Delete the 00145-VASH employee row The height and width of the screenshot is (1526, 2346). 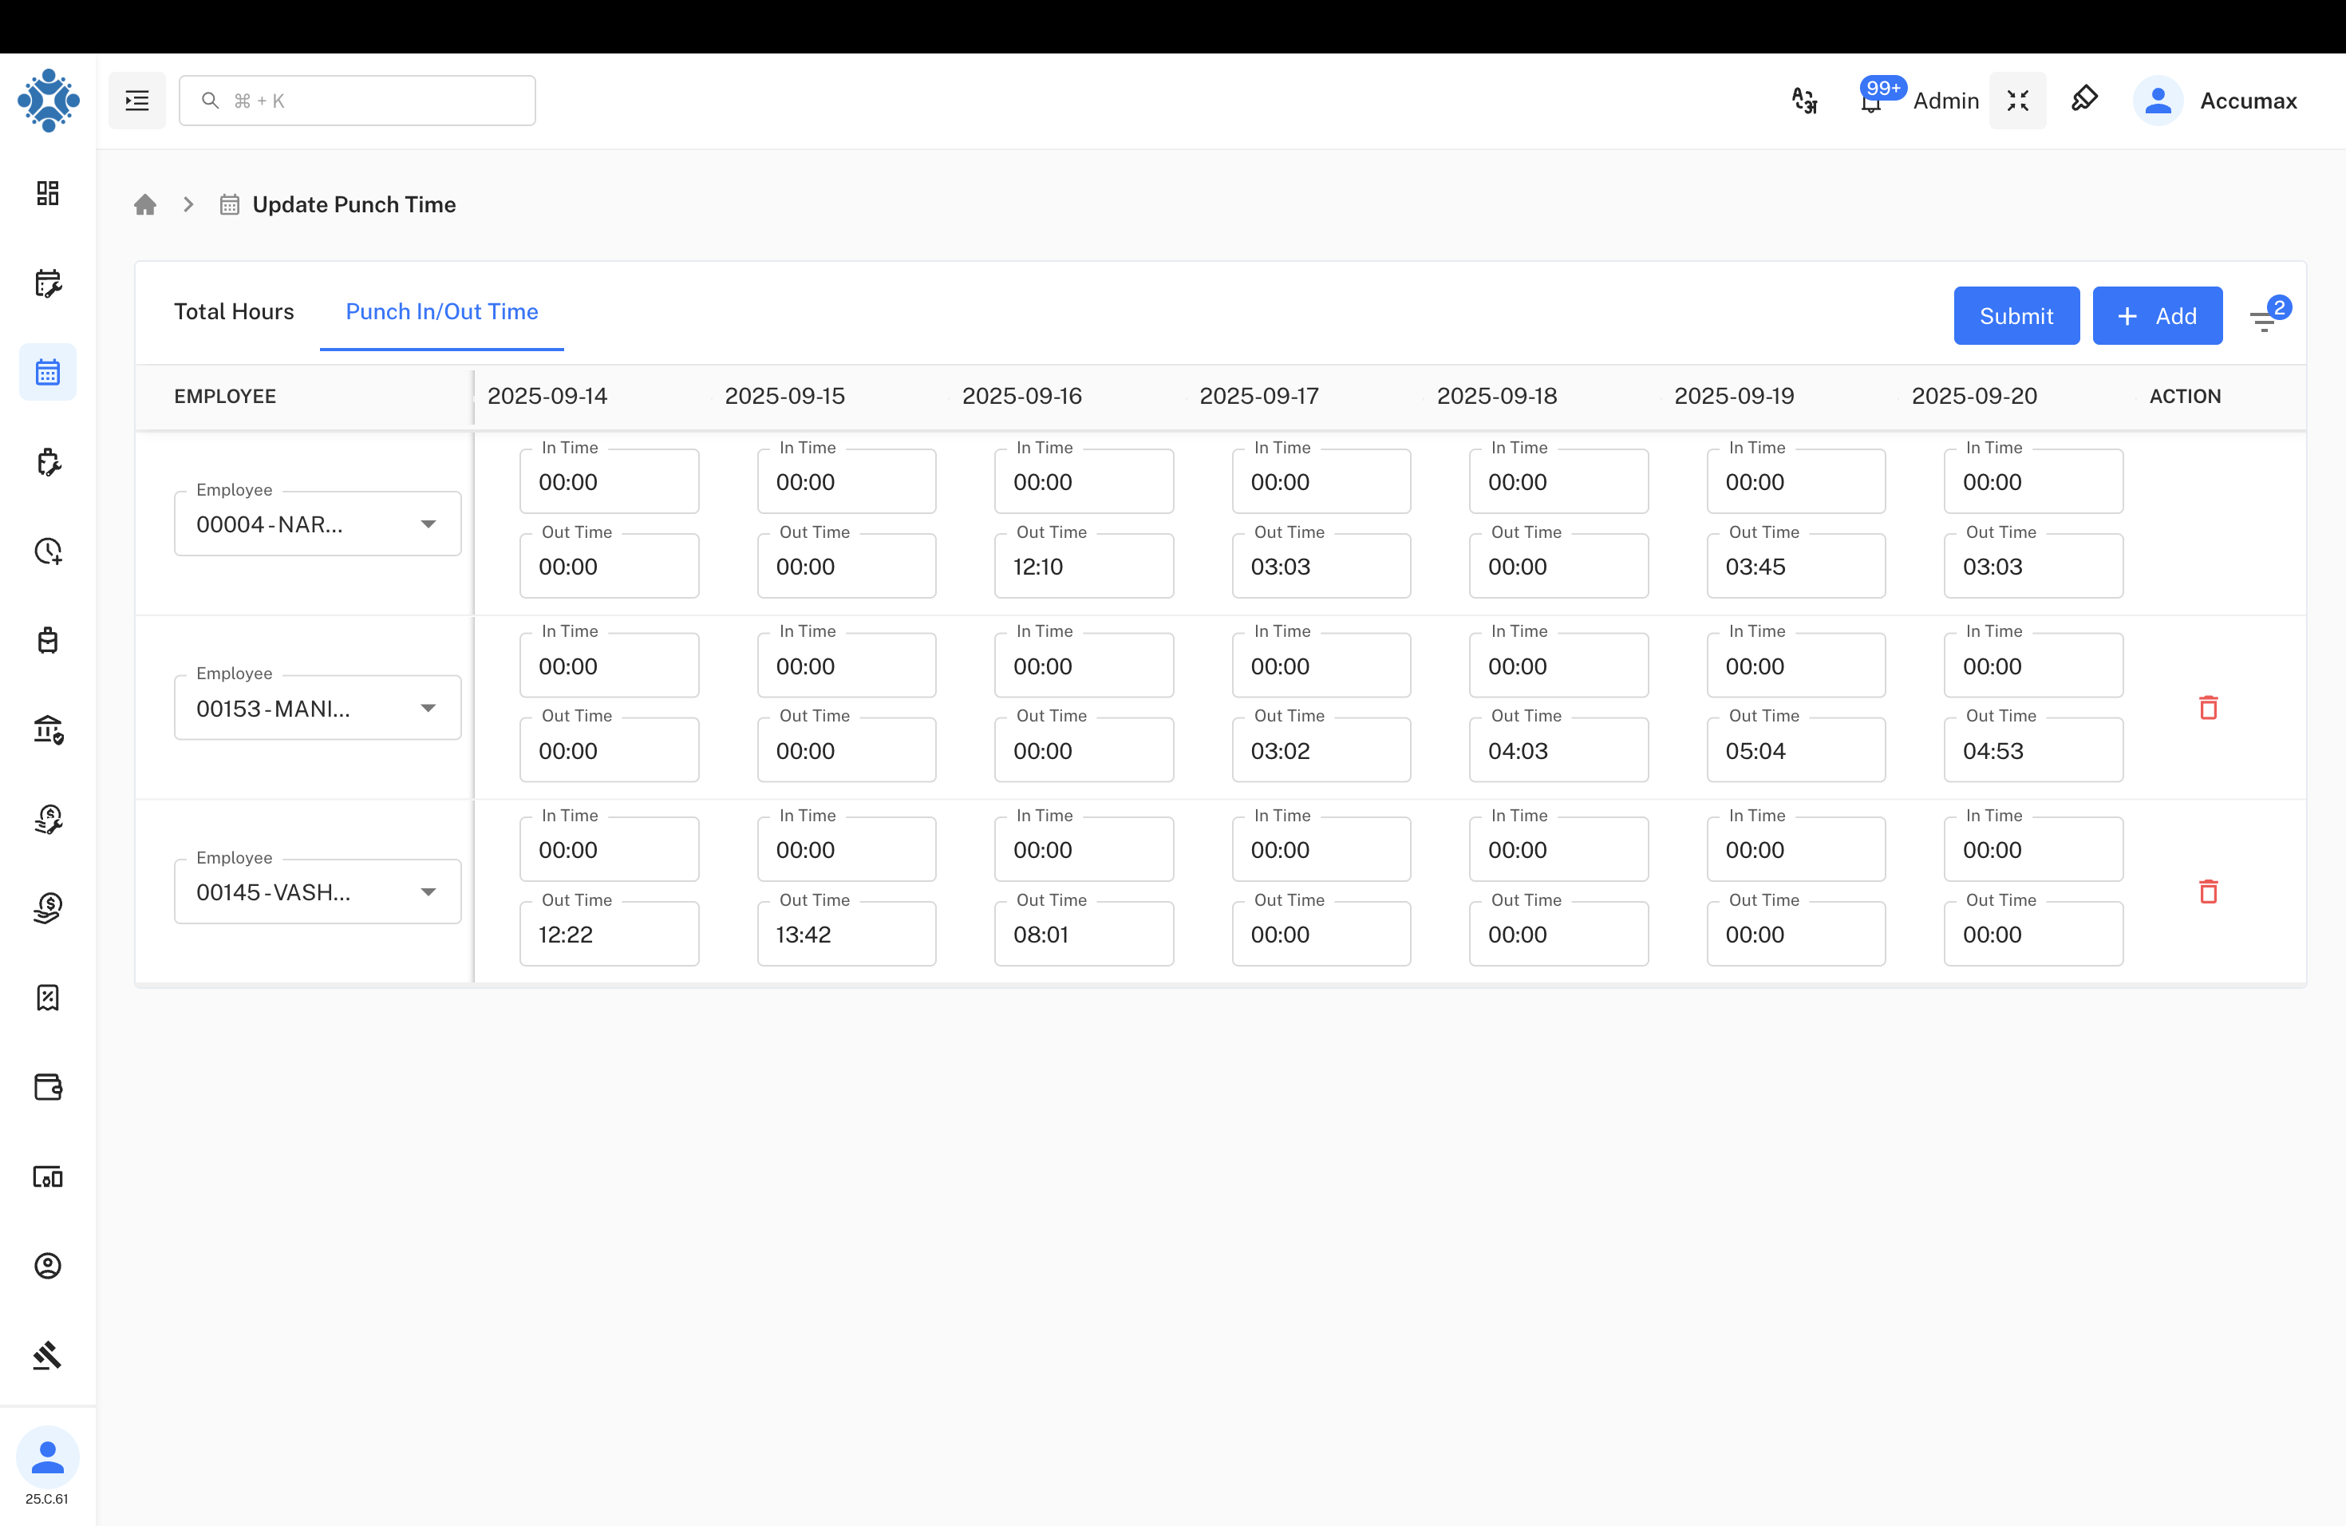[2208, 891]
